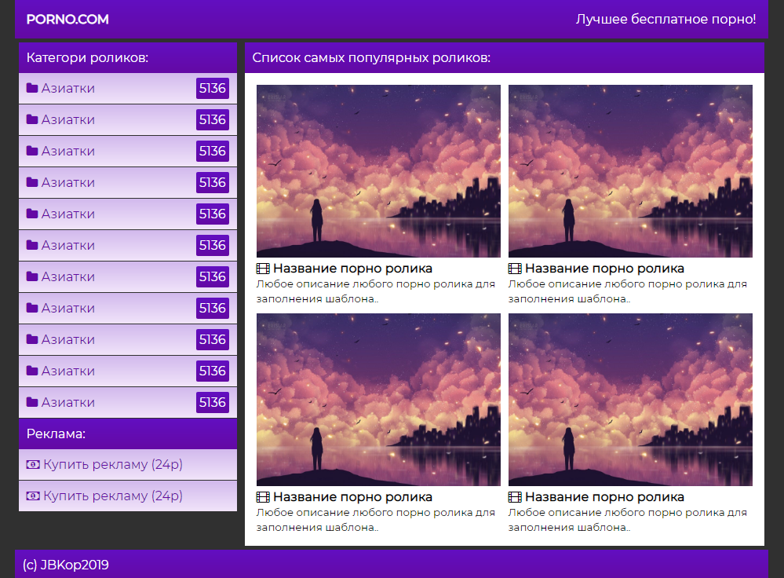The width and height of the screenshot is (784, 578).
Task: Click the film icon next to the top-left video title
Action: pos(263,269)
